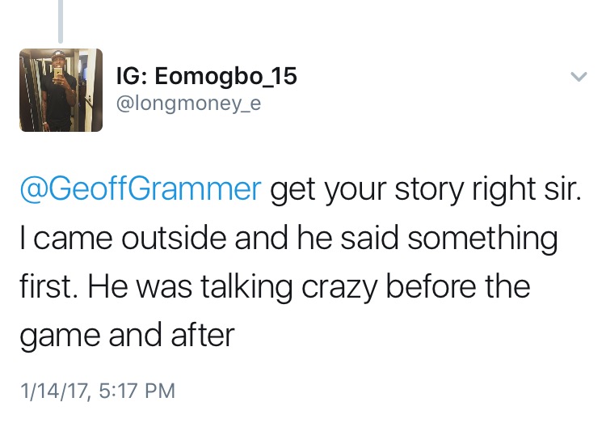
Task: Click the phrase "get your story right sir."
Action: (426, 189)
